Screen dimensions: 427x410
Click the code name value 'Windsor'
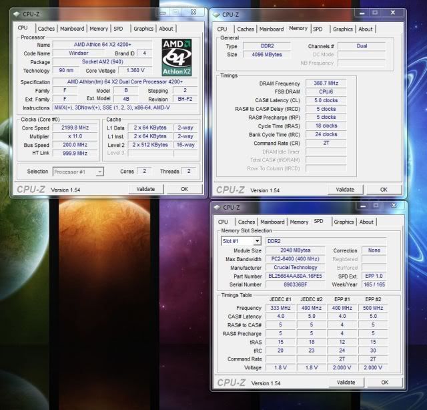point(79,53)
